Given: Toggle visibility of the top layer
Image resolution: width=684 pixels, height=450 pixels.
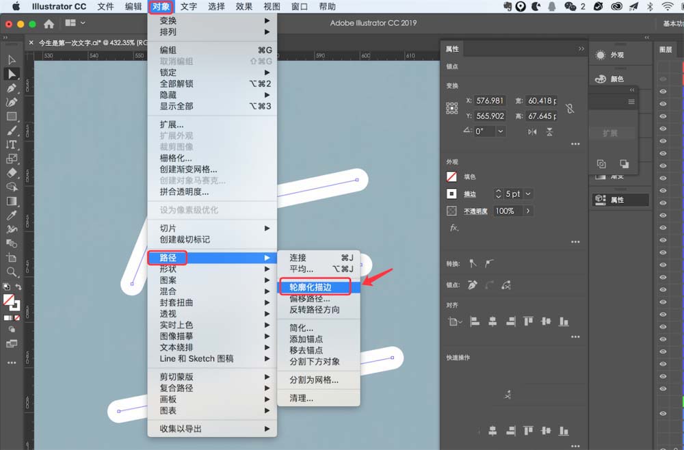Looking at the screenshot, I should point(663,79).
